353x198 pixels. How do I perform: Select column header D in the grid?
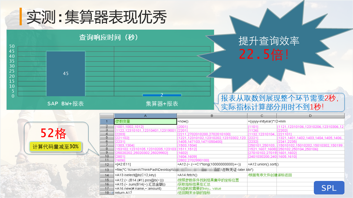[311, 116]
